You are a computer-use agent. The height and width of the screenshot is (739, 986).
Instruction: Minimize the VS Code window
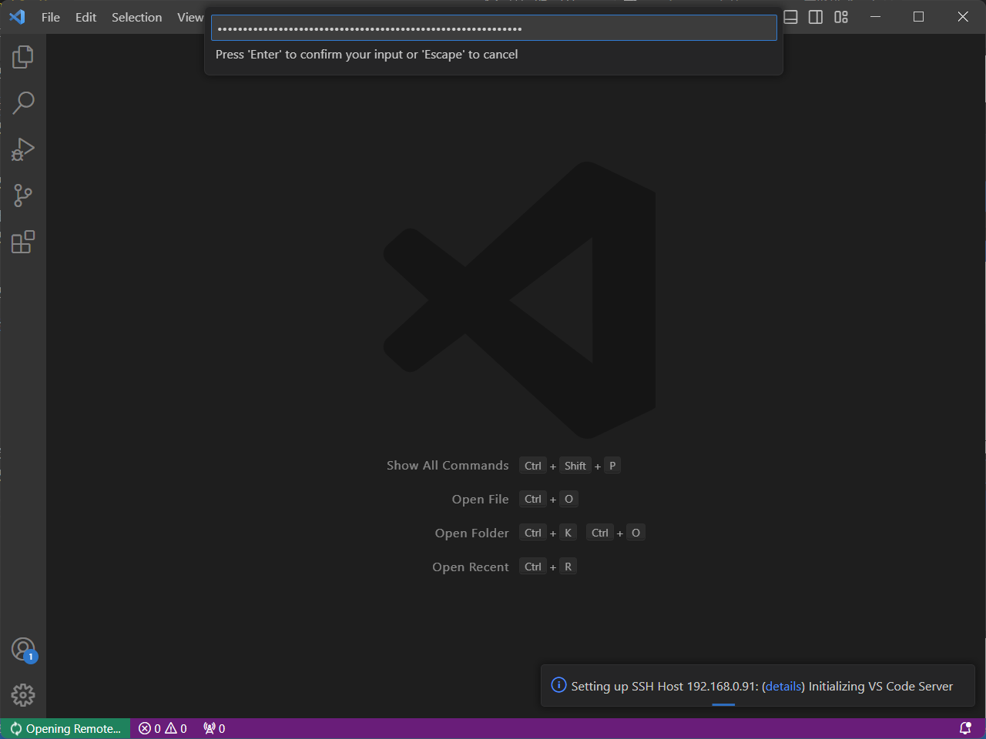click(875, 17)
